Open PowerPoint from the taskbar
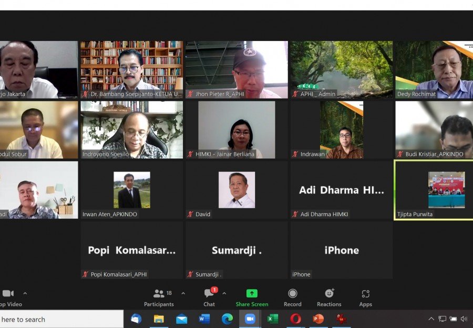 click(x=318, y=319)
